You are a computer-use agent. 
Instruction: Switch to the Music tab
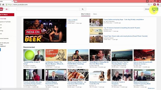tap(95, 14)
